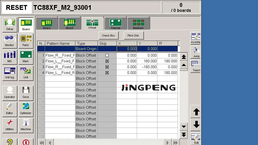Image resolution: width=258 pixels, height=145 pixels.
Task: Select Y value 160.000 in row 2
Action: 147,61
